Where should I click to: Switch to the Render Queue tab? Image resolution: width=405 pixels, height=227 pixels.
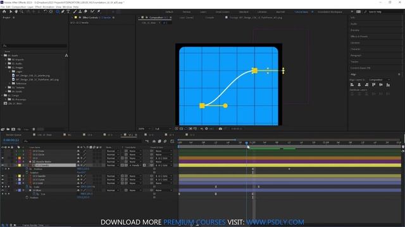[x=13, y=135]
